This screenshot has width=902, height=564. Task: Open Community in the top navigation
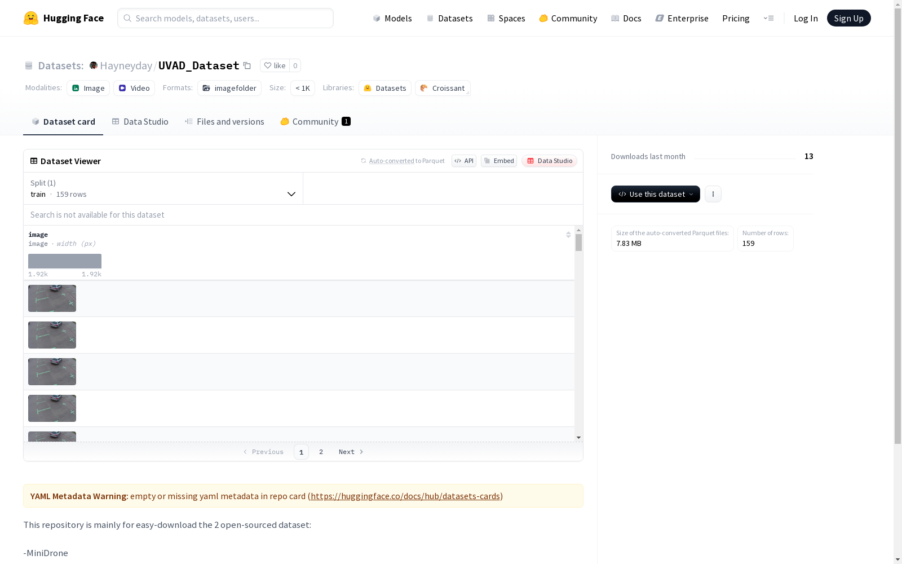(x=568, y=18)
